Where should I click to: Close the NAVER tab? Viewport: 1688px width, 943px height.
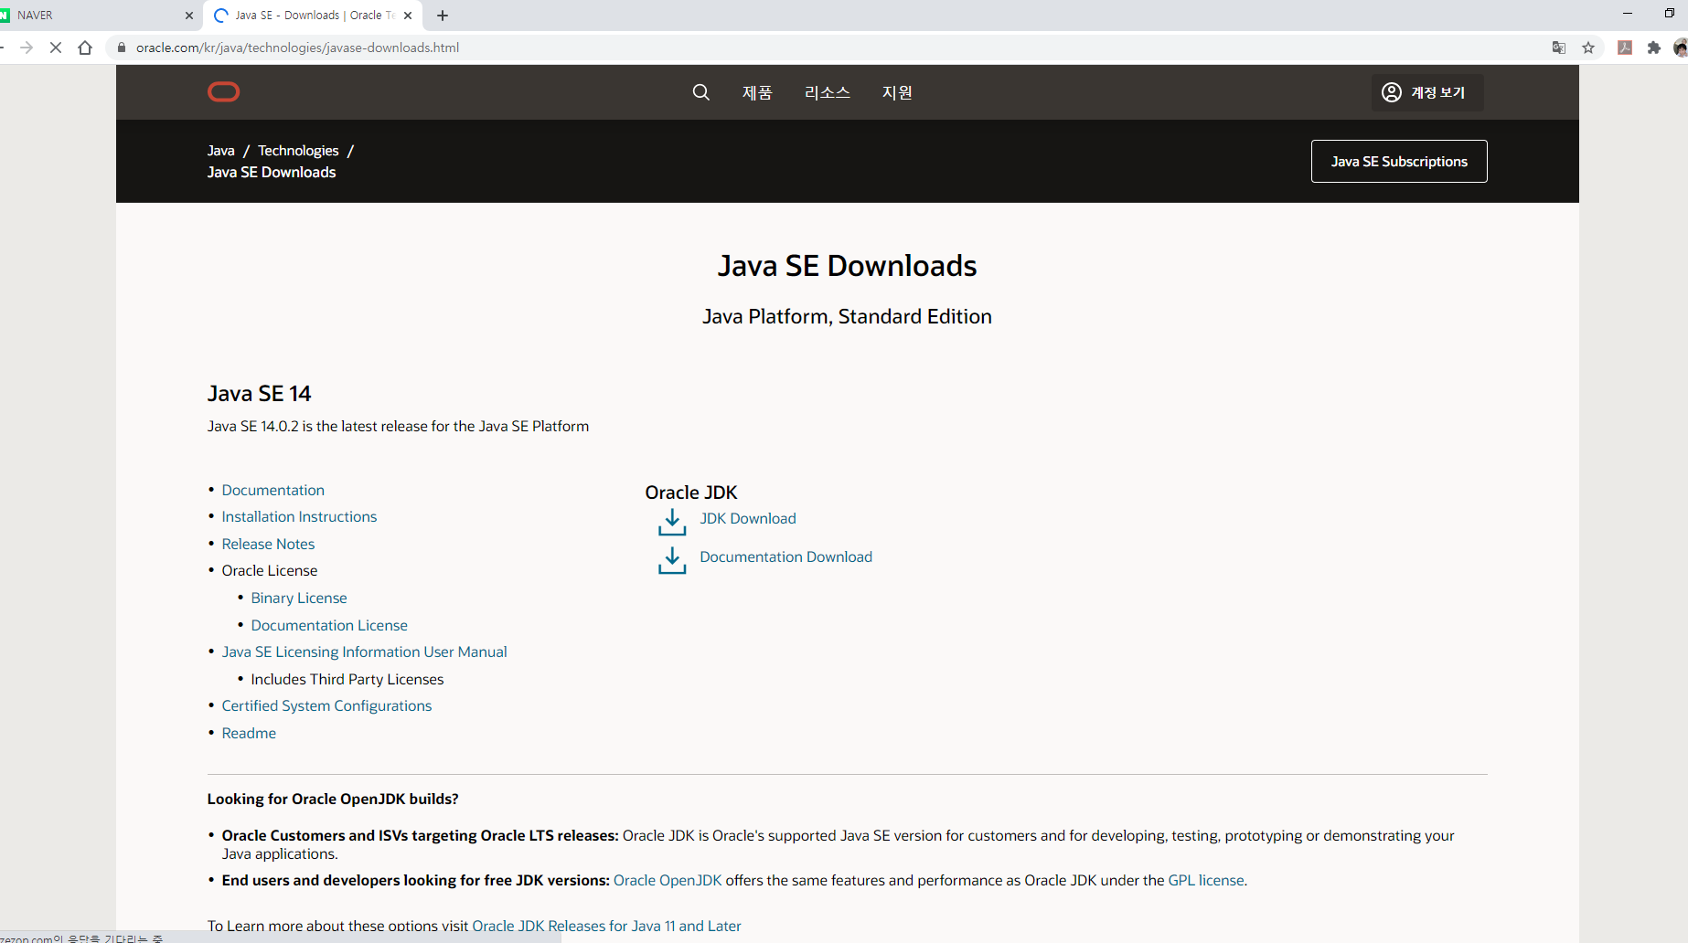tap(189, 16)
